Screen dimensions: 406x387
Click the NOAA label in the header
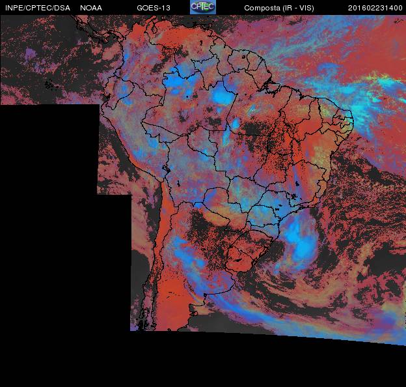[91, 8]
